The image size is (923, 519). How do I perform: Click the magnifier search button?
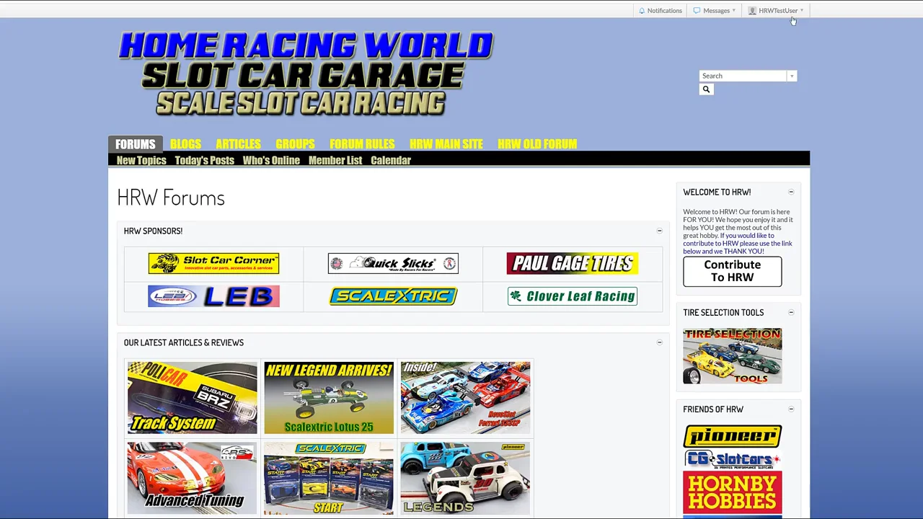click(x=706, y=89)
